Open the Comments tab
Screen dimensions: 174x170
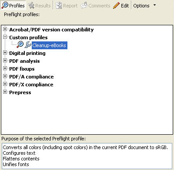pyautogui.click(x=95, y=6)
